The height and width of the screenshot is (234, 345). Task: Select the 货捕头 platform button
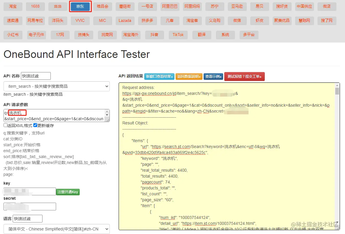(x=84, y=35)
